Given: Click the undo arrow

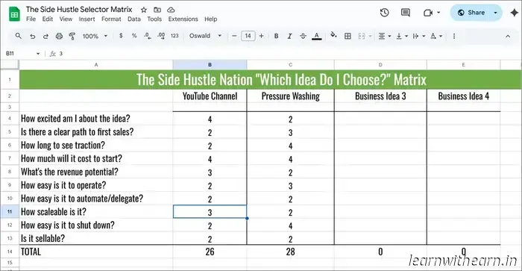Looking at the screenshot, I should [x=32, y=36].
